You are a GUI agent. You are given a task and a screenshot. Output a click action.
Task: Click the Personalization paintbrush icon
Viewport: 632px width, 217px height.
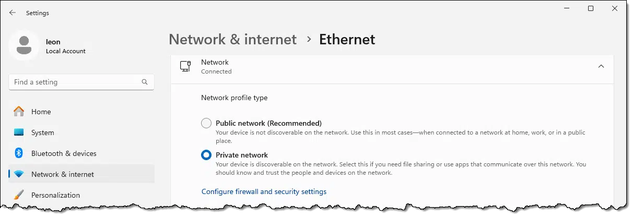[x=19, y=195]
